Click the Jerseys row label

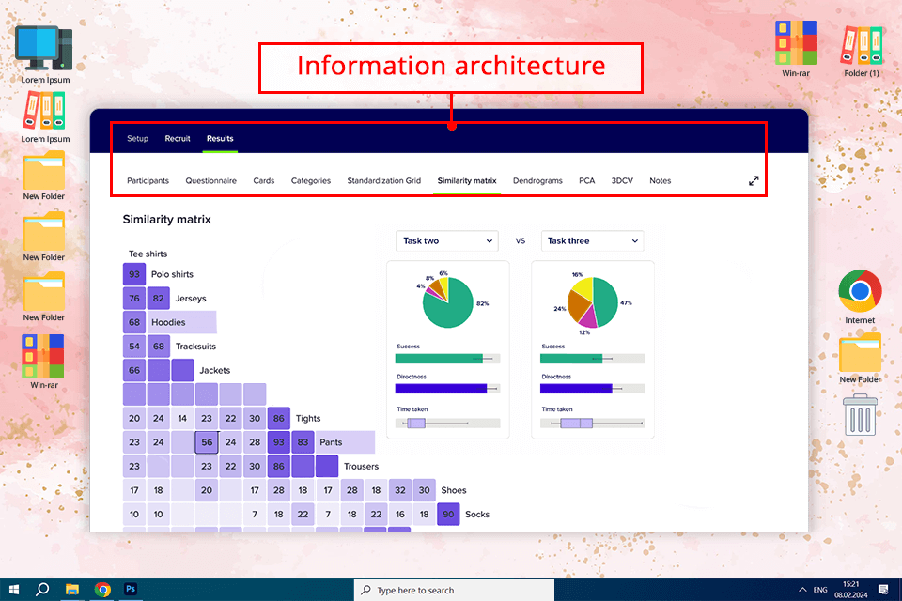pos(191,299)
